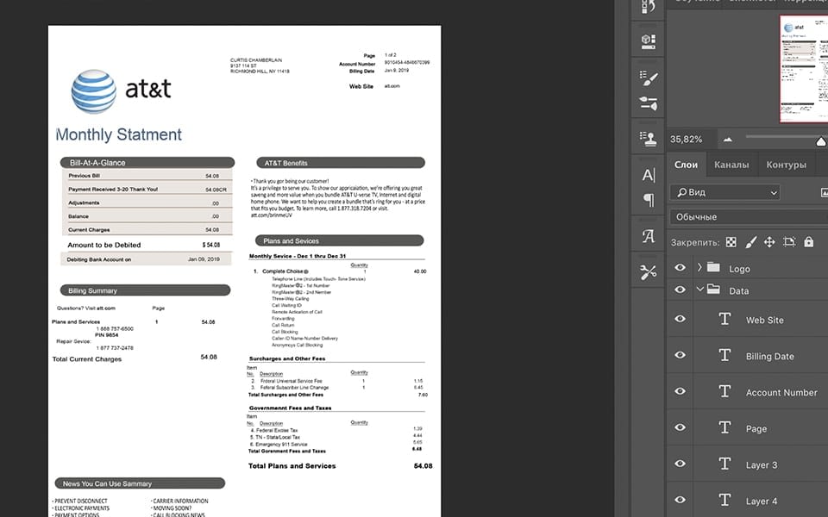This screenshot has height=517, width=828.
Task: Click 'News You Can Use Sammary' header
Action: coord(140,483)
